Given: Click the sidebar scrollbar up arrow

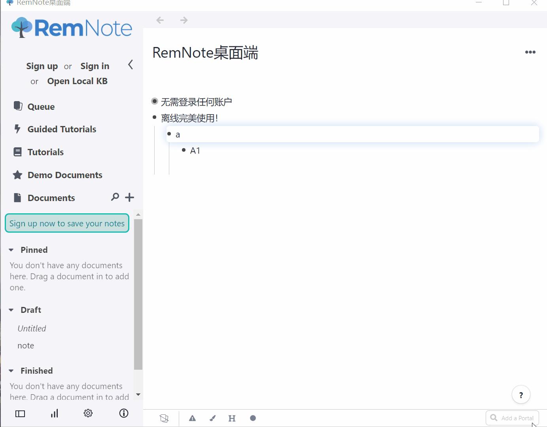Looking at the screenshot, I should point(138,215).
